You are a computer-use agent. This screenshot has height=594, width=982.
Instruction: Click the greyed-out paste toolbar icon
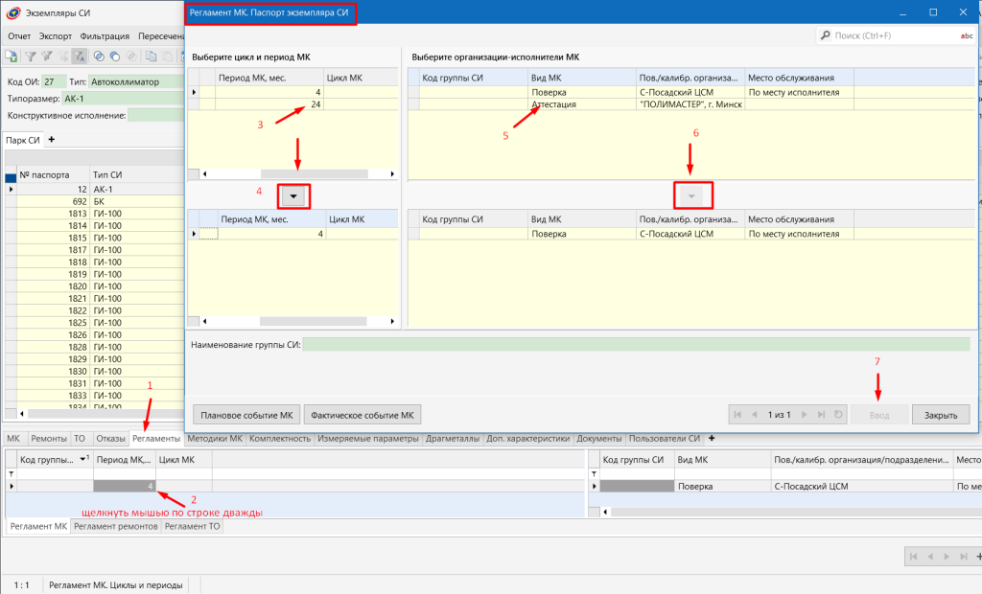pos(167,57)
